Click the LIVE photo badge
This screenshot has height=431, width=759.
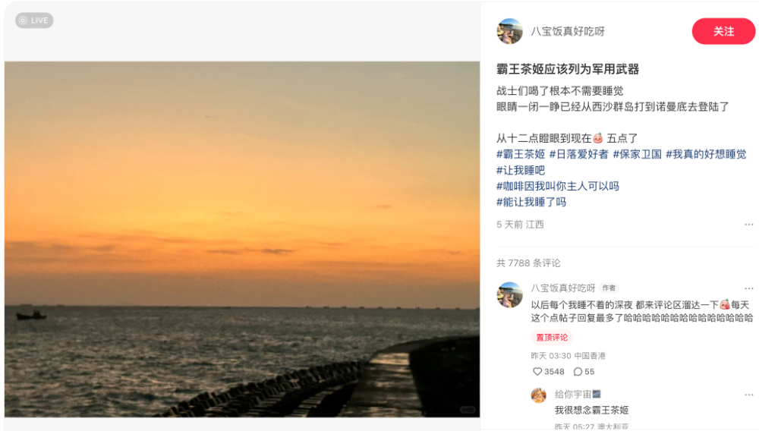coord(34,20)
